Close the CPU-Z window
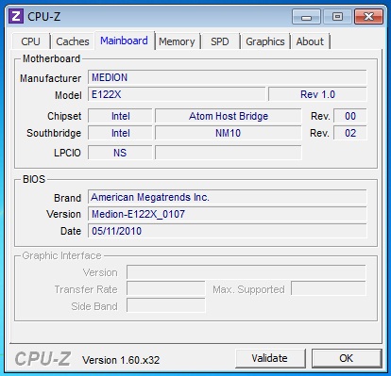This screenshot has width=391, height=376. pos(368,17)
